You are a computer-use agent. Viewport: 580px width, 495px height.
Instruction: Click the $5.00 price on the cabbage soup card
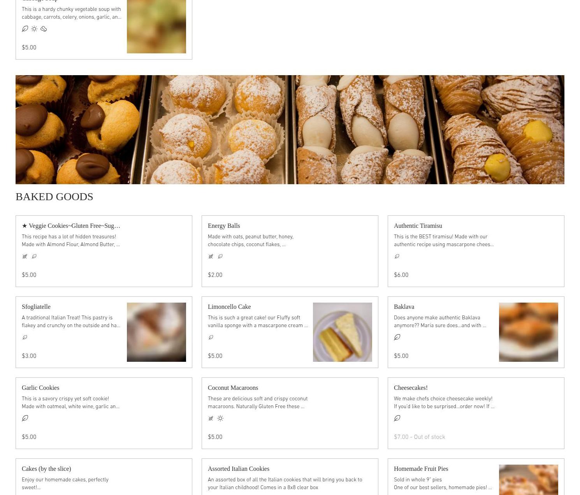coord(29,48)
